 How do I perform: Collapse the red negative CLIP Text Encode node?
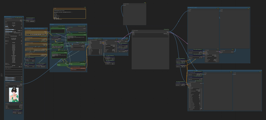point(71,67)
